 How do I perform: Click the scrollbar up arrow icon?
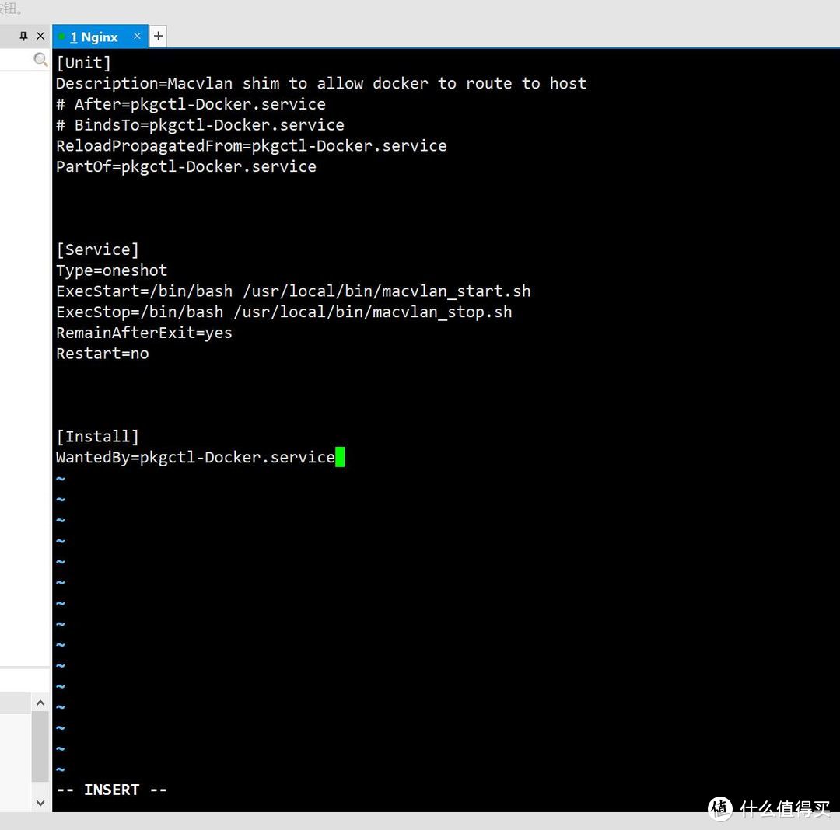point(40,702)
